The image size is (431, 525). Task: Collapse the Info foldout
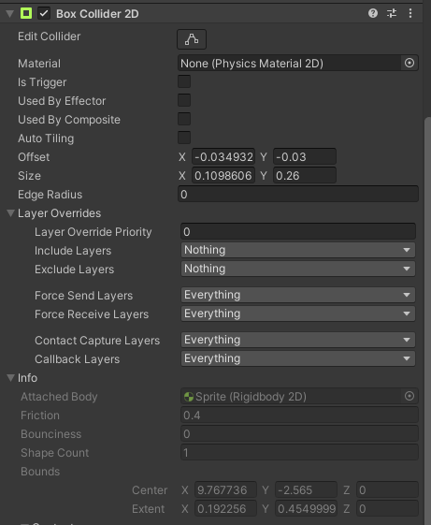[x=10, y=378]
